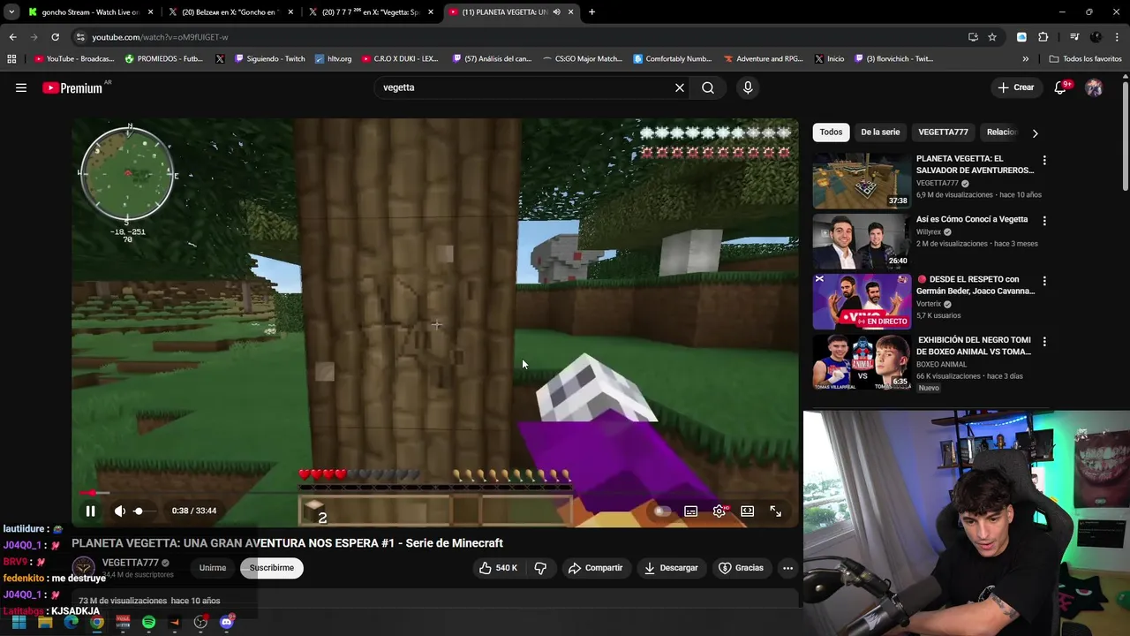Screen dimensions: 1130x636
Task: Pause the video with the pause button
Action: 90,511
